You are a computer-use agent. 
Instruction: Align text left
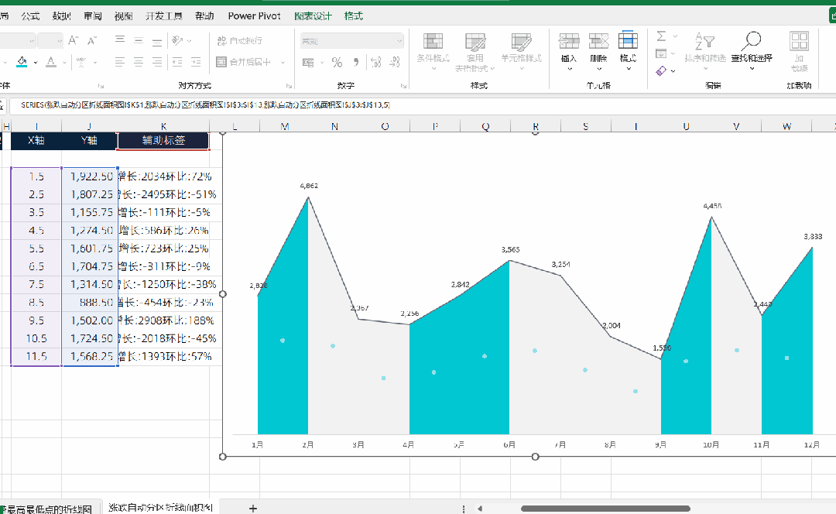coord(120,63)
